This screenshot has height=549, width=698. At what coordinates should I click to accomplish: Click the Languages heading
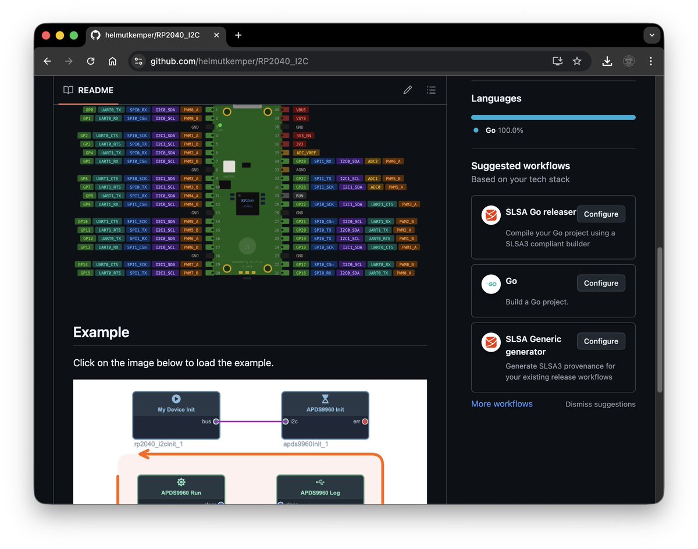[496, 98]
